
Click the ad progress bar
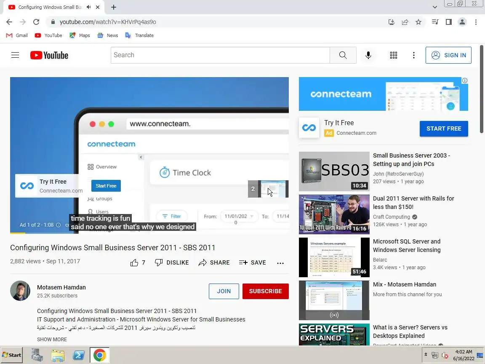[149, 233]
